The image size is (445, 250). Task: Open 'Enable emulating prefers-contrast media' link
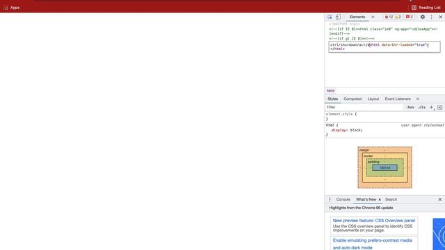click(373, 244)
